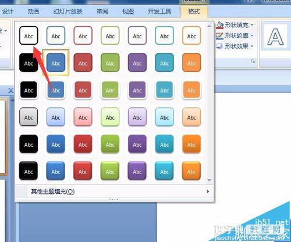Switch to the 开发工具 tab
Screen dimensions: 291x242
pyautogui.click(x=159, y=12)
